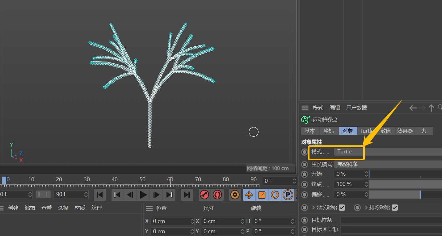Click the Play Forwards button

[x=143, y=195]
